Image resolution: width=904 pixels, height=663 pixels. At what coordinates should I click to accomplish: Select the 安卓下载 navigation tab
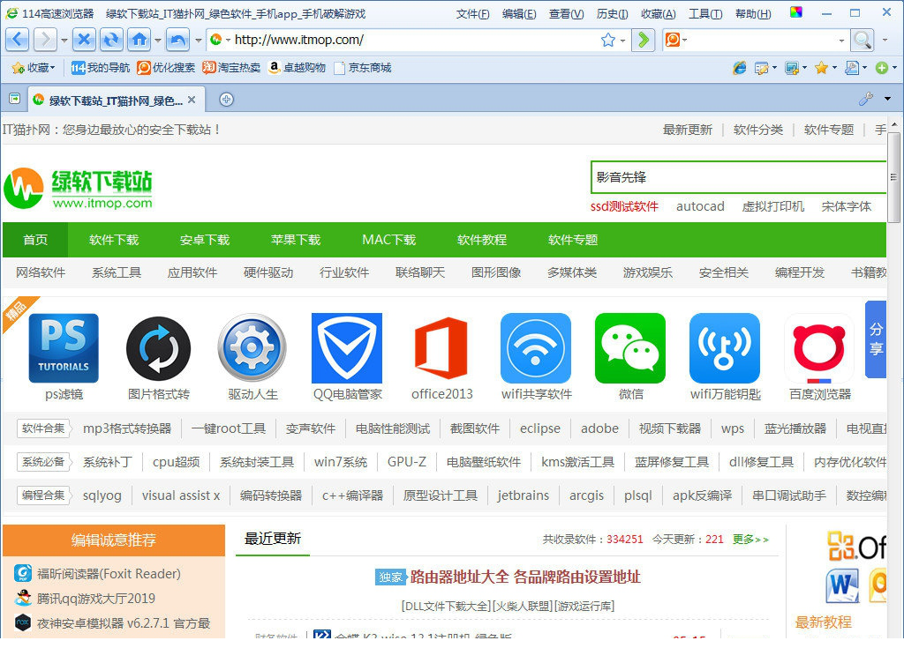(205, 240)
